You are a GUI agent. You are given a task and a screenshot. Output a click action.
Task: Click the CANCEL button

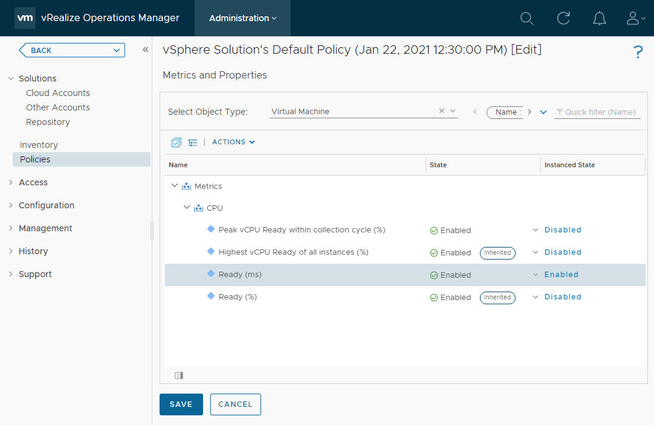click(x=235, y=404)
